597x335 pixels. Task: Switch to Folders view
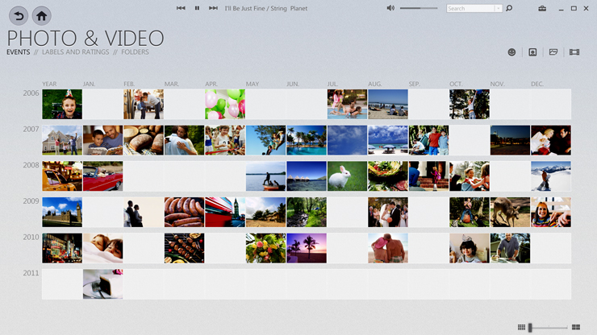point(135,52)
